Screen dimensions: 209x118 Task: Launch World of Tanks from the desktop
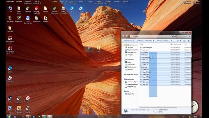pyautogui.click(x=28, y=110)
